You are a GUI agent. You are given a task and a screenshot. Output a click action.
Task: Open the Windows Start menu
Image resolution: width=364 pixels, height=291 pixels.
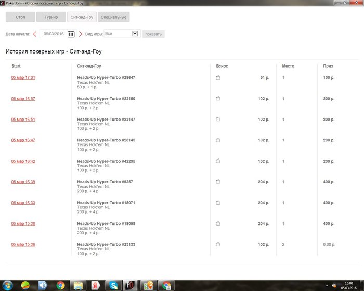[x=7, y=285]
